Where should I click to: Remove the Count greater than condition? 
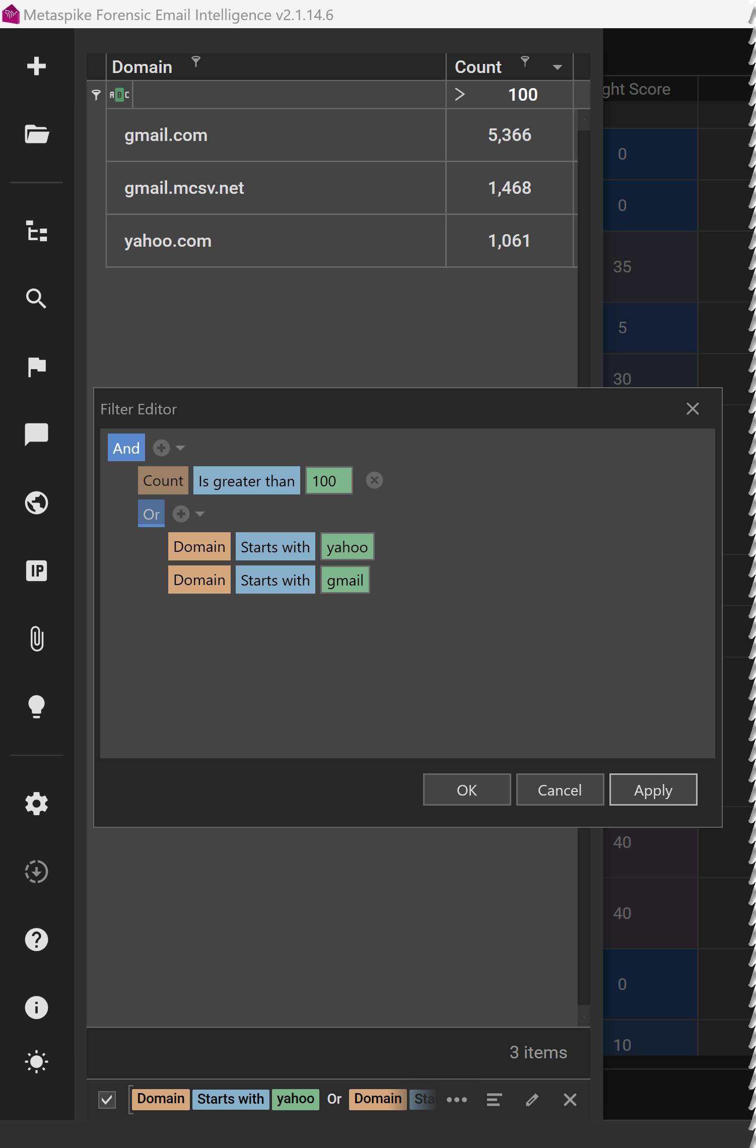(x=374, y=480)
